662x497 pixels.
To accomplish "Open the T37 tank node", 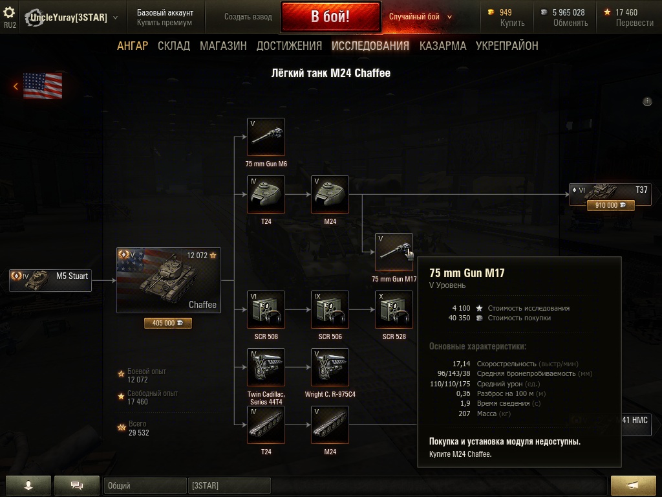I will tap(610, 194).
